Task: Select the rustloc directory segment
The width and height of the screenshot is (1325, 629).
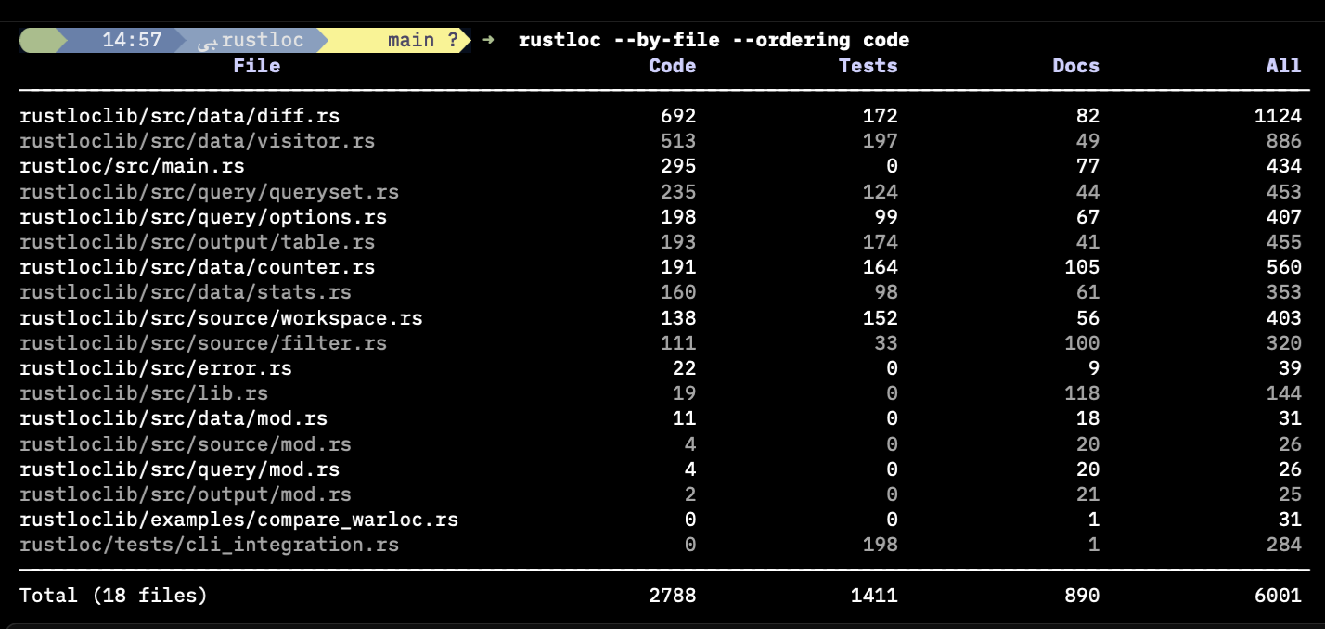Action: 264,40
